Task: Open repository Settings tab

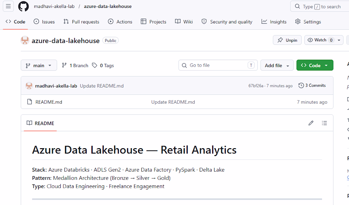Action: (x=308, y=22)
